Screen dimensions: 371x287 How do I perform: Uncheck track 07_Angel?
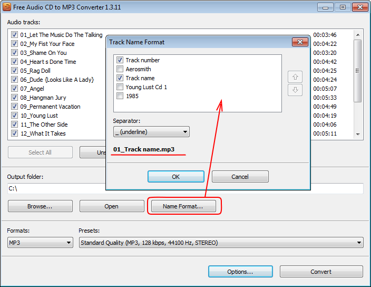pyautogui.click(x=14, y=88)
